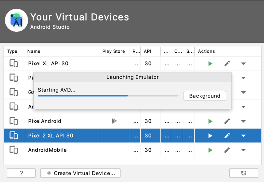Sort by the Play Store column header

point(114,51)
